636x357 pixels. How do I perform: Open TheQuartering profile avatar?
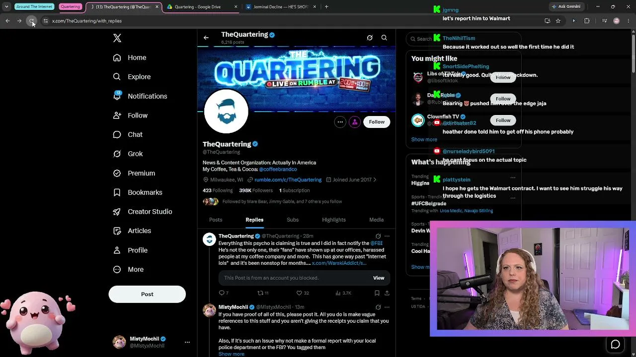(226, 112)
